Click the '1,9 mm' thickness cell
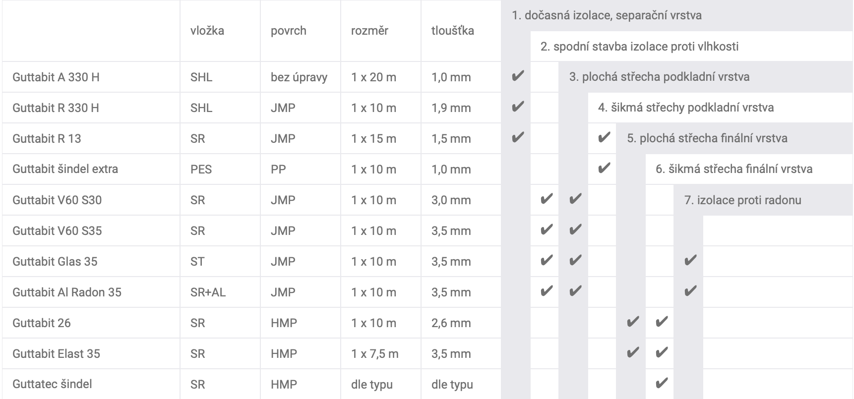The height and width of the screenshot is (399, 854). pos(451,108)
